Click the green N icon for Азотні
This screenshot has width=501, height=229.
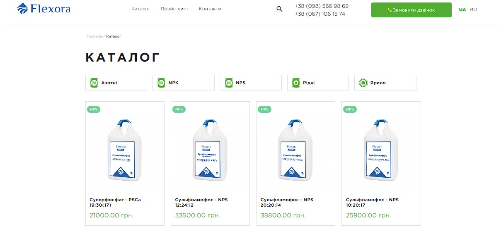point(94,83)
